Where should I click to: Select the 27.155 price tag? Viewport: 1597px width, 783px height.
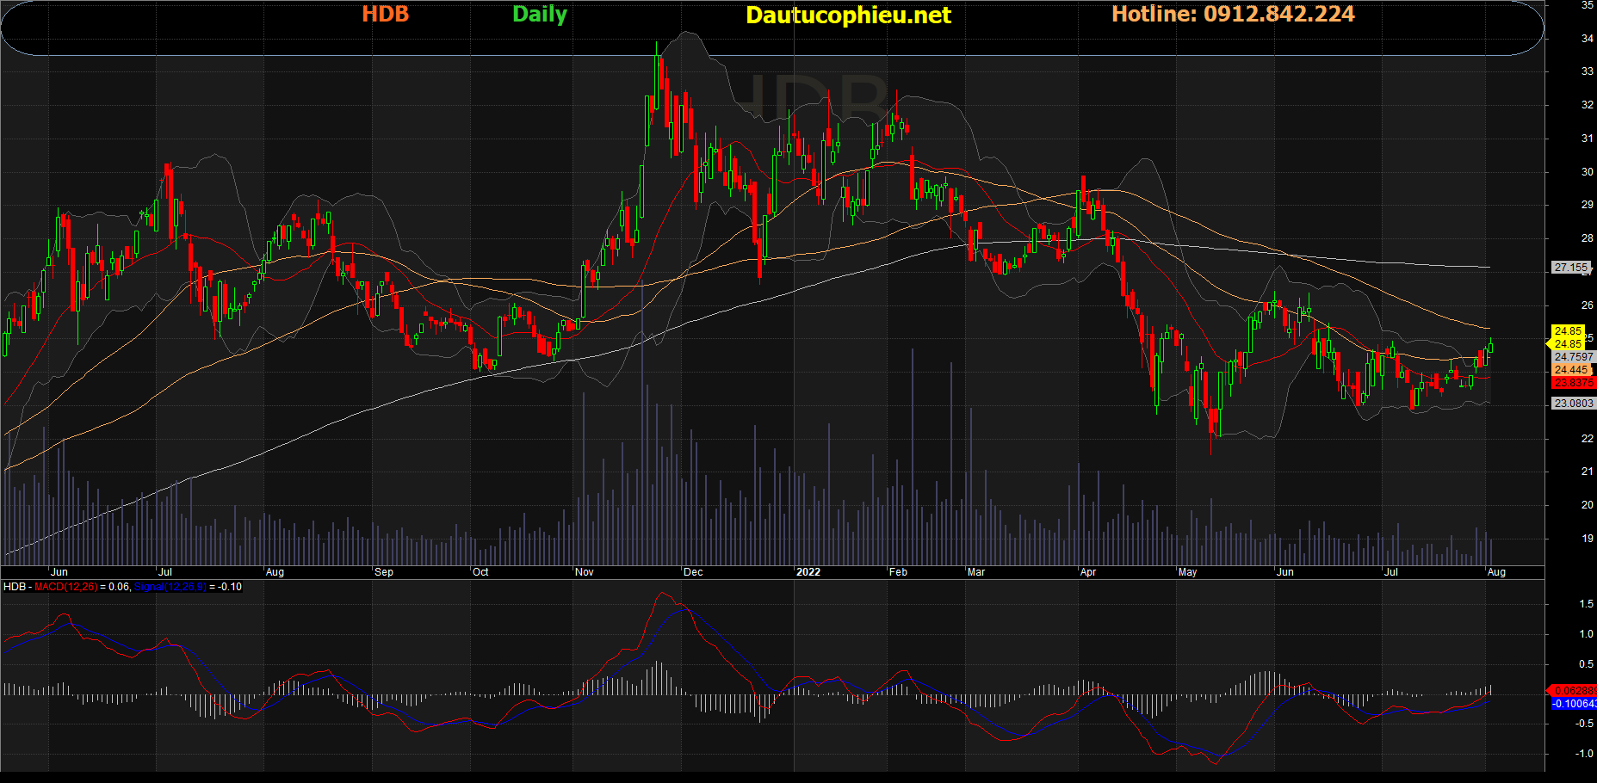pos(1571,268)
